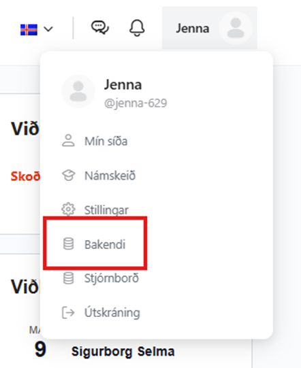Select the Bakendi menu item
301x368 pixels.
[105, 244]
